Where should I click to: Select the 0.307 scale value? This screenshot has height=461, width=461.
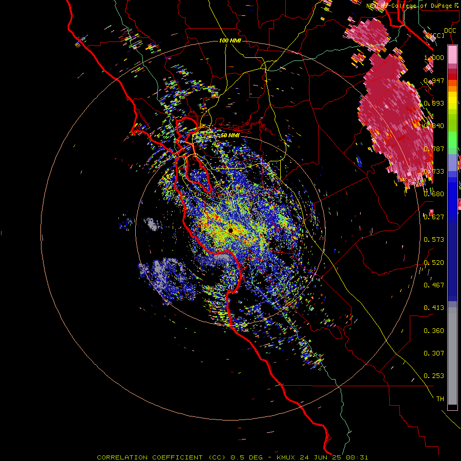coord(434,353)
